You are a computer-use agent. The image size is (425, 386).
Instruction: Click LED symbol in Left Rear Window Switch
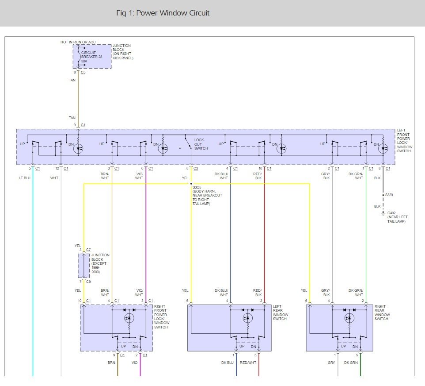pos(247,318)
